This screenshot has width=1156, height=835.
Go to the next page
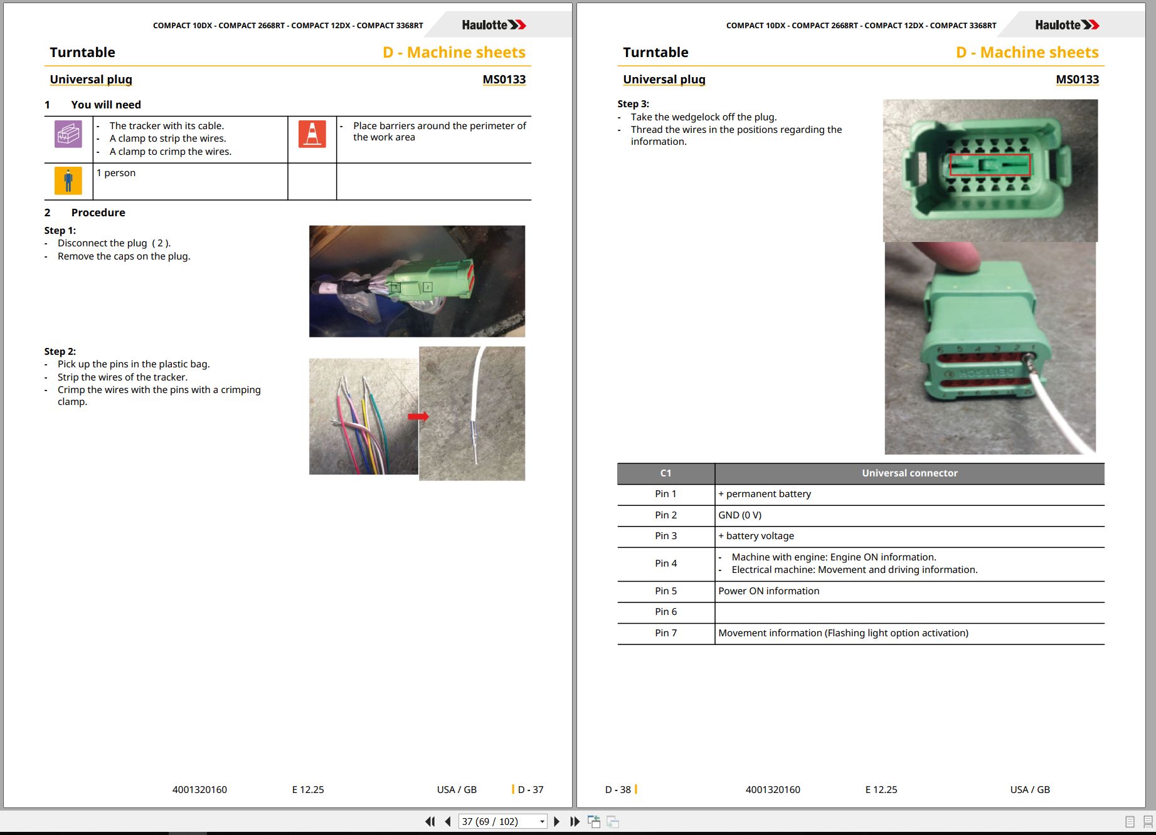556,821
